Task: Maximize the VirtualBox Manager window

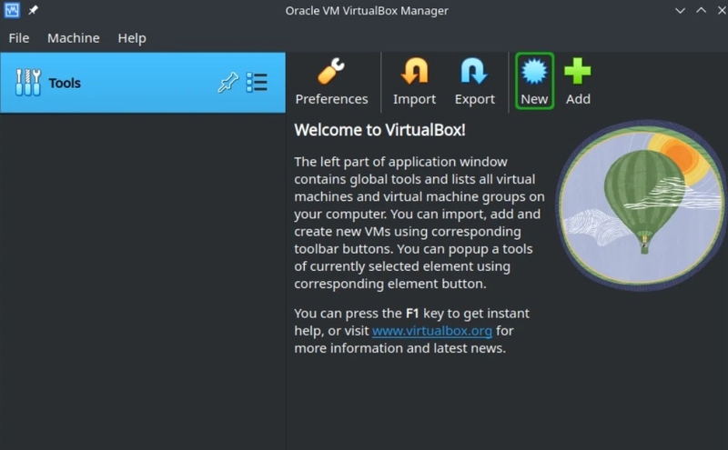Action: 701,10
